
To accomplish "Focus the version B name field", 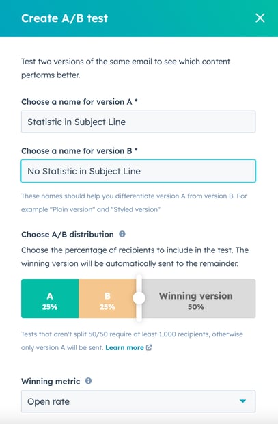I will tap(139, 171).
